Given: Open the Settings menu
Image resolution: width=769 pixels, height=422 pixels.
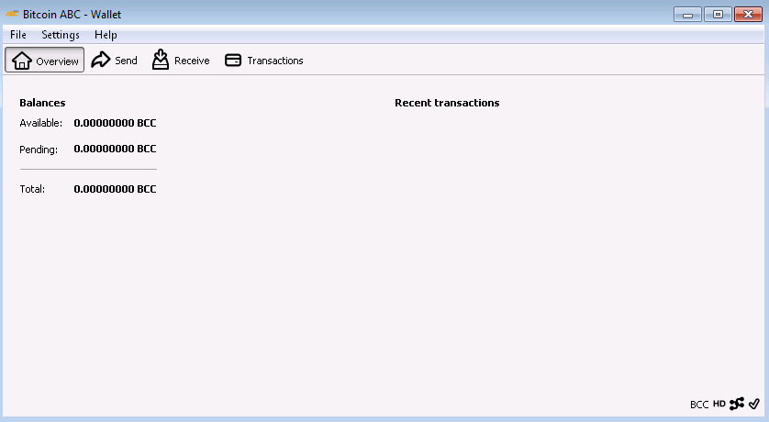Looking at the screenshot, I should tap(61, 35).
